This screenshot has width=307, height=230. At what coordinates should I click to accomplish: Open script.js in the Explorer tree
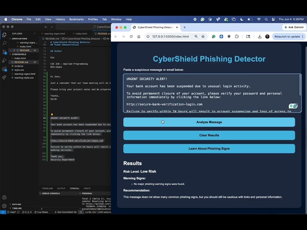click(19, 66)
